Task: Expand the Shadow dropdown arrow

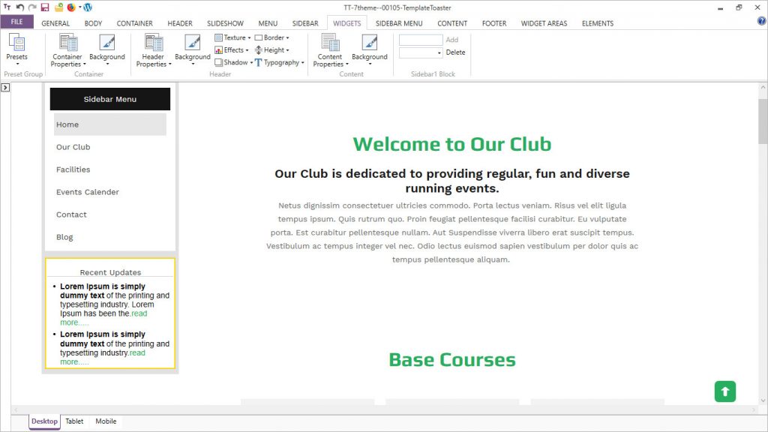Action: pos(251,63)
